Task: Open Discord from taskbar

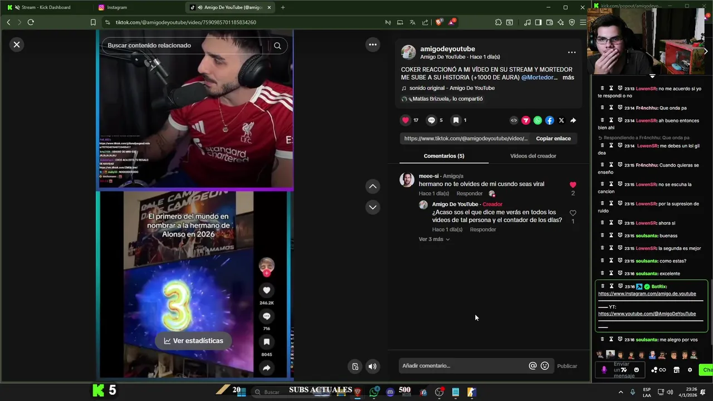Action: pyautogui.click(x=390, y=392)
